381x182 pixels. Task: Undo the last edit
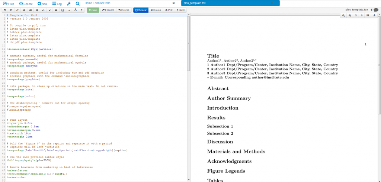coord(4,10)
